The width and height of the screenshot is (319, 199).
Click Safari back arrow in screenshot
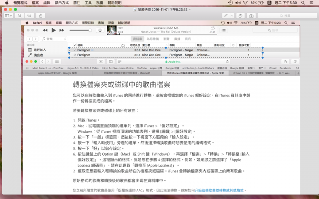coord(43,61)
